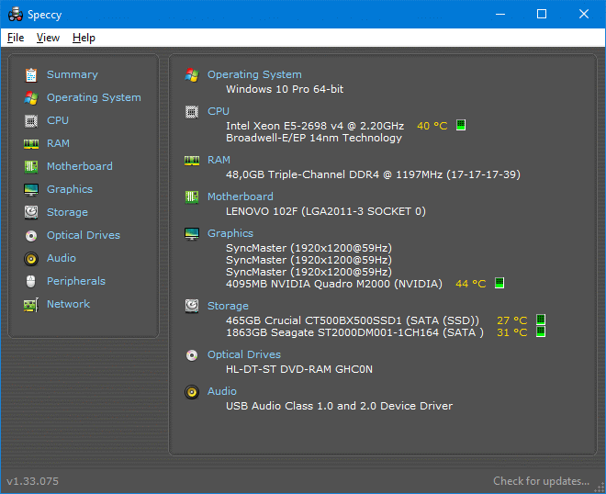Screen dimensions: 606x494
Task: Click the CPU chip icon in summary panel
Action: pyautogui.click(x=192, y=112)
